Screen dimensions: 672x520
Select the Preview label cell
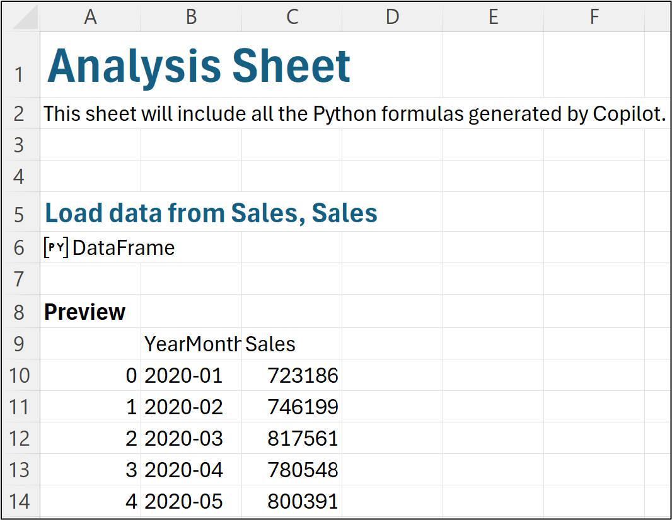coord(85,312)
